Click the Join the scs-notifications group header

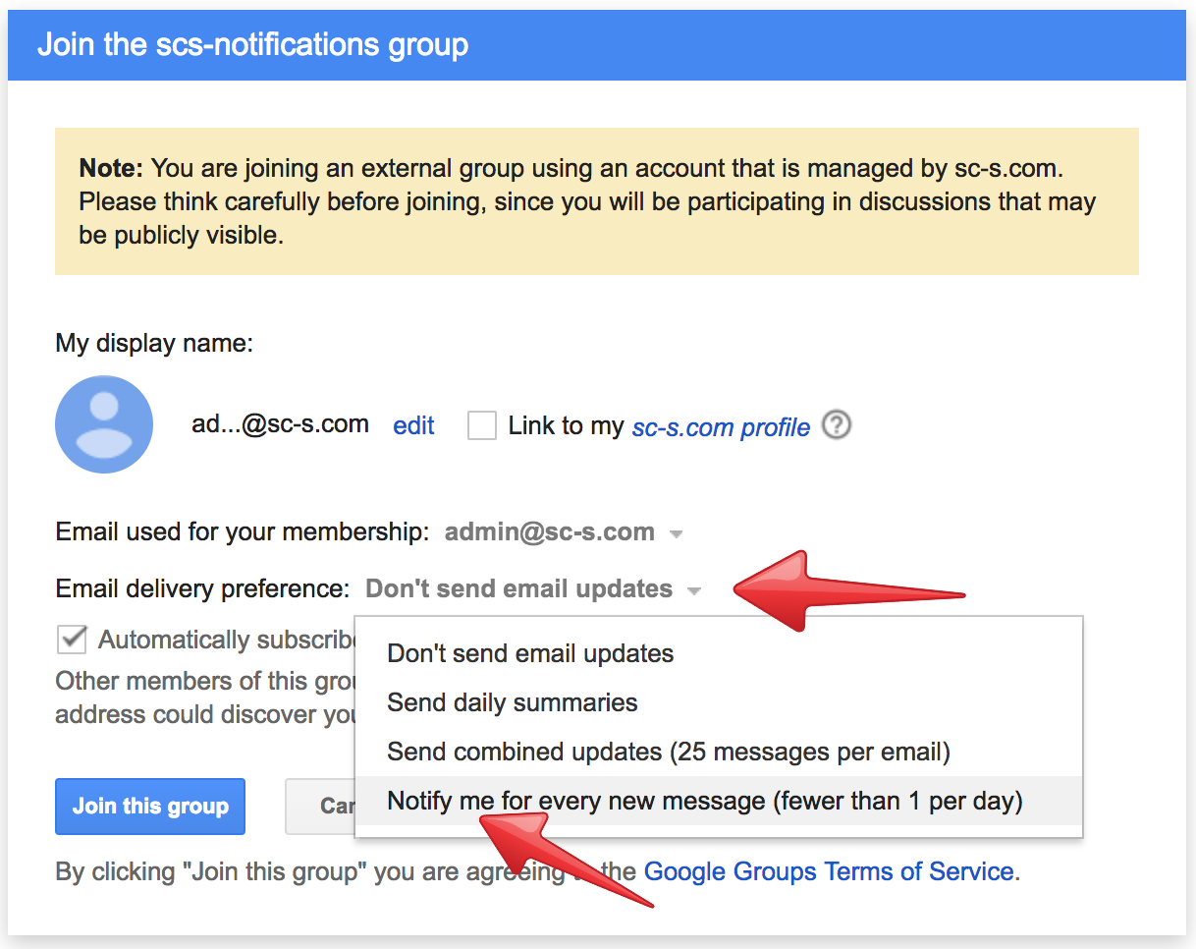252,45
